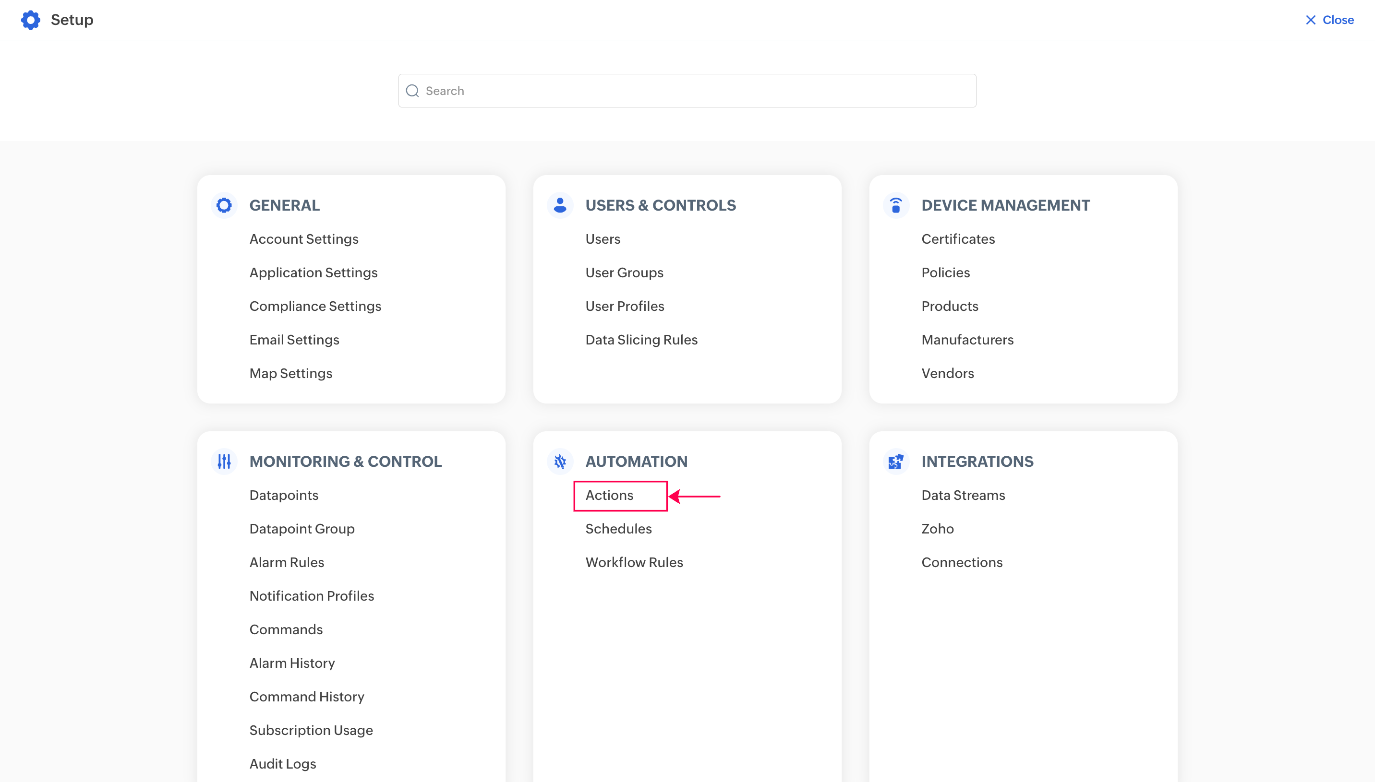
Task: Select Schedules under Automation
Action: click(x=618, y=529)
